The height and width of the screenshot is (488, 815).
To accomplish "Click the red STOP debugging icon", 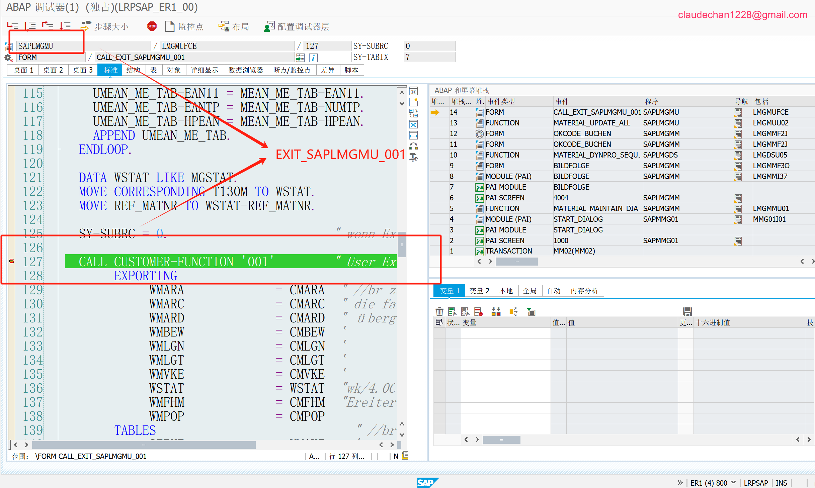I will (x=152, y=26).
